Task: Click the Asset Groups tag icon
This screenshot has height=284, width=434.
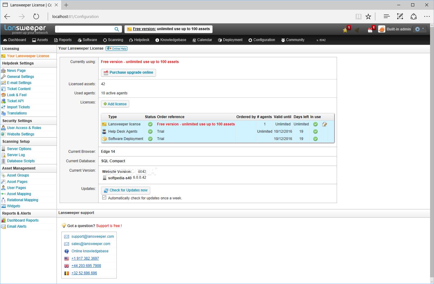Action: [3, 175]
